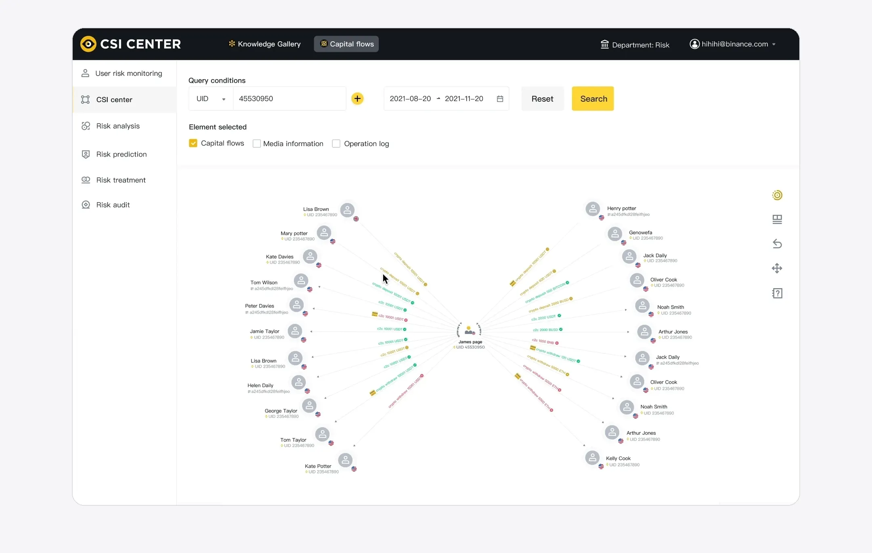Image resolution: width=872 pixels, height=553 pixels.
Task: Open the help question-mark icon
Action: pos(777,293)
